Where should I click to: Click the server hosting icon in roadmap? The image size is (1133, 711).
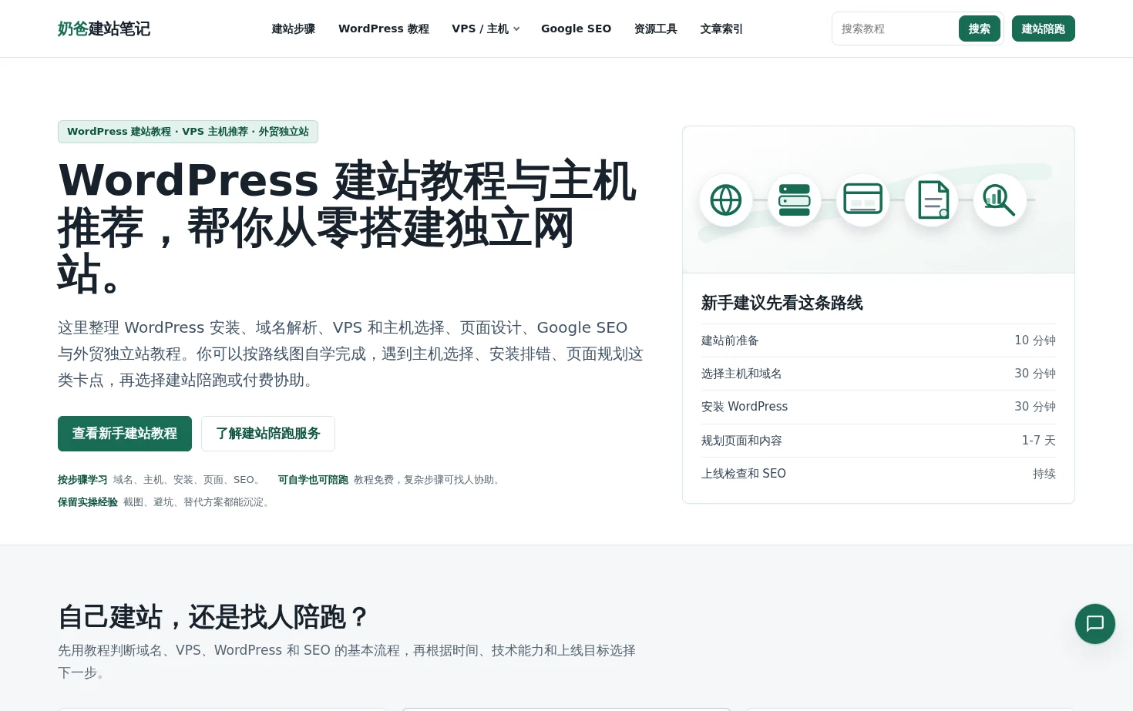click(x=795, y=200)
